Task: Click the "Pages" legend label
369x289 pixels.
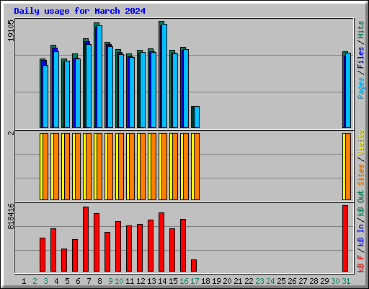Action: 360,88
